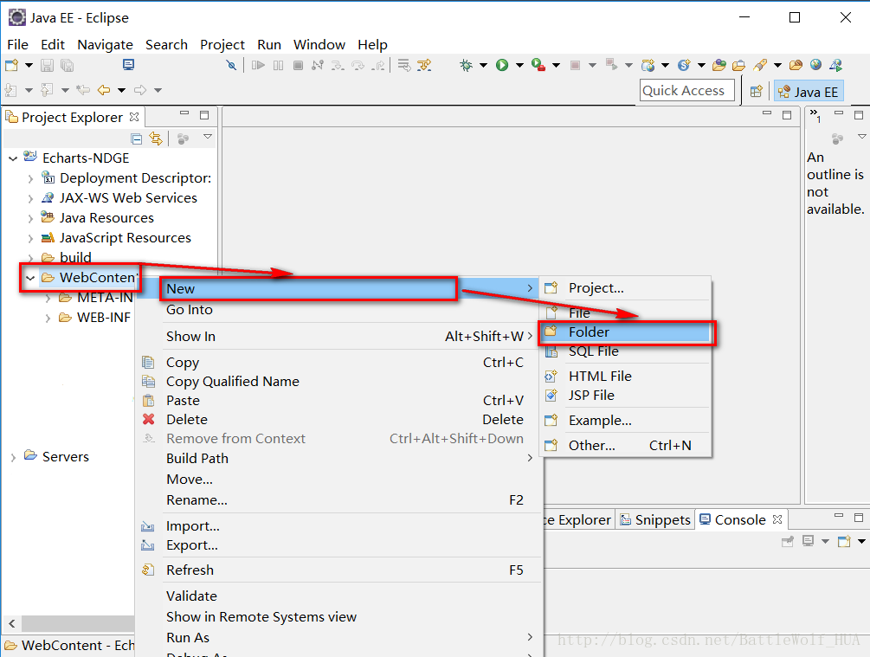Image resolution: width=870 pixels, height=657 pixels.
Task: Open the File menu
Action: [18, 44]
